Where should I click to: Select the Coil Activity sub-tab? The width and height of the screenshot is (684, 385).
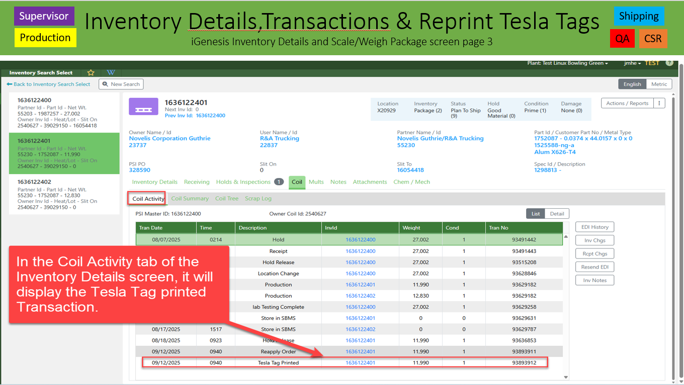[x=148, y=199]
